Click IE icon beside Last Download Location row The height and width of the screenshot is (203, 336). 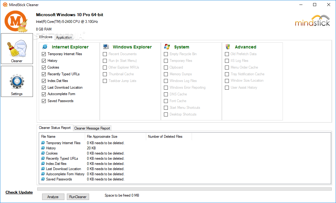[43, 169]
